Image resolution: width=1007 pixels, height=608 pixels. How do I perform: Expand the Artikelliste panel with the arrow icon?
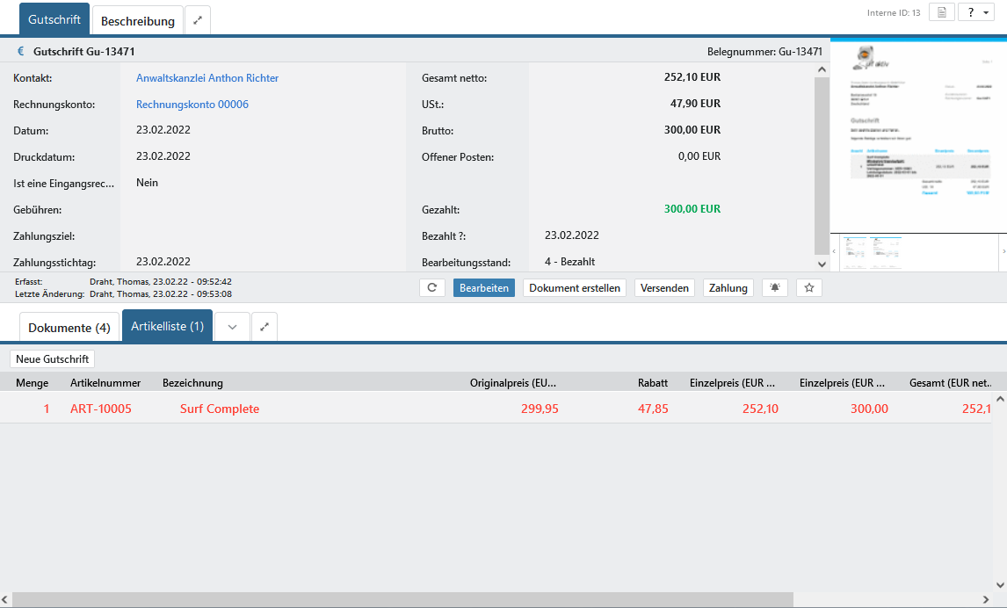coord(264,327)
